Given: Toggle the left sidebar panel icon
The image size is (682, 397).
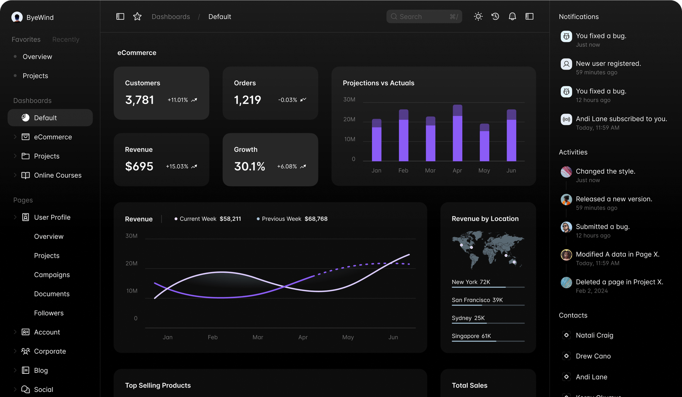Looking at the screenshot, I should pyautogui.click(x=120, y=16).
